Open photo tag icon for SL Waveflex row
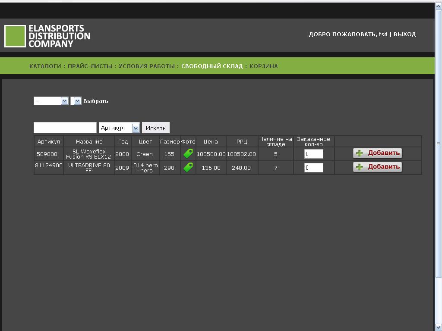Image resolution: width=442 pixels, height=331 pixels. coord(188,154)
